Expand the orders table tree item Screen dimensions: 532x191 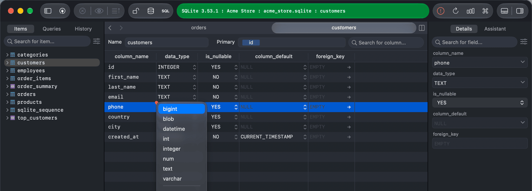point(7,94)
